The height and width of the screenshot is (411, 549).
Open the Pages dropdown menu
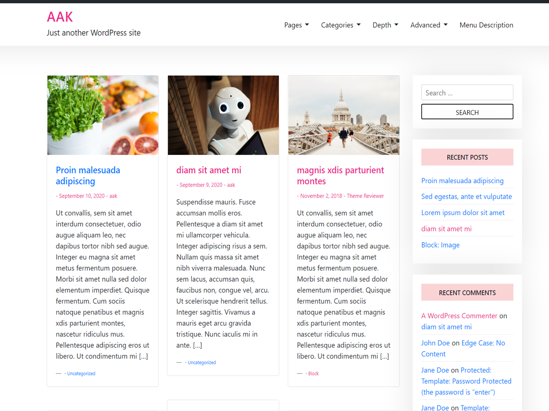click(x=296, y=25)
